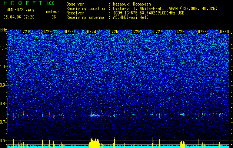Click the tall yellow intensity spike below 0725
Screen dimensions: 233x148
(x=114, y=142)
